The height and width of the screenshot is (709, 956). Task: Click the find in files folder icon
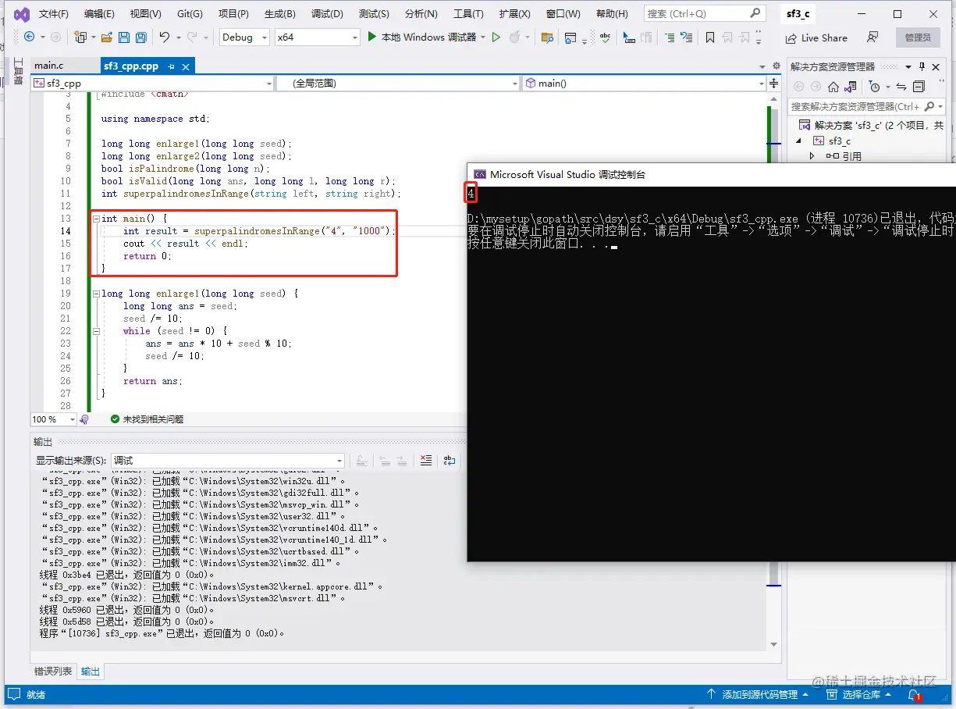pos(546,37)
